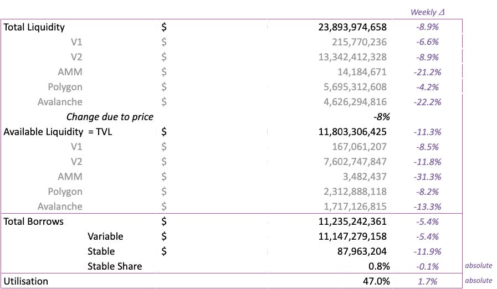Screen dimensions: 497x289
Task: Select the Weekly Δ column header
Action: coord(426,12)
